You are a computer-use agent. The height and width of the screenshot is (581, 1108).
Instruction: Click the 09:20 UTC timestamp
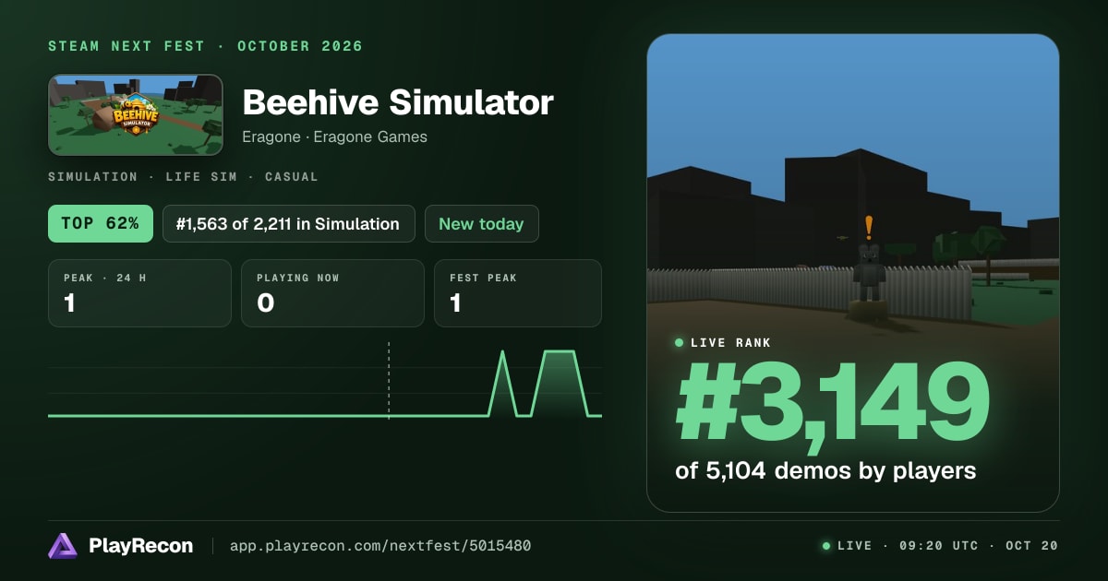point(937,546)
